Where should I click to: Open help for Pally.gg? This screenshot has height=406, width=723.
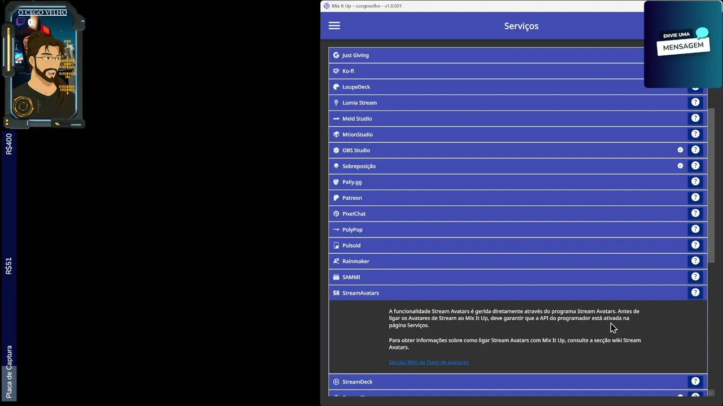[x=695, y=182]
